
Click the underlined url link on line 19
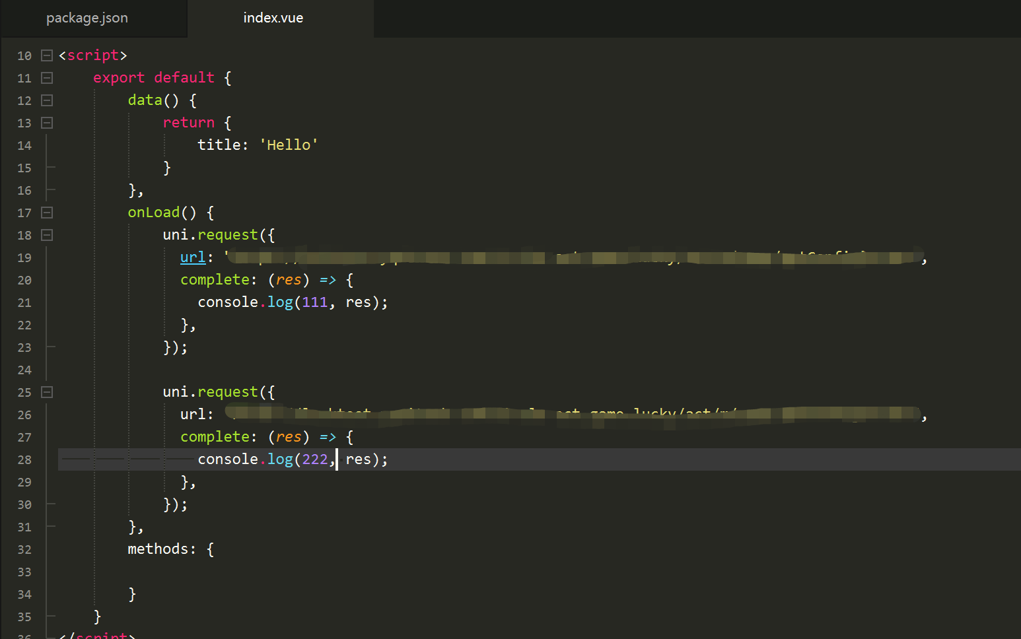[193, 257]
